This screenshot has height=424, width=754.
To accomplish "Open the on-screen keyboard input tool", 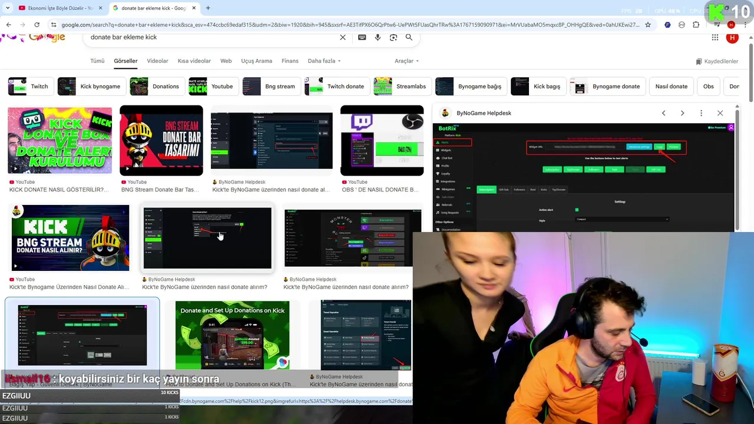I will [x=362, y=37].
